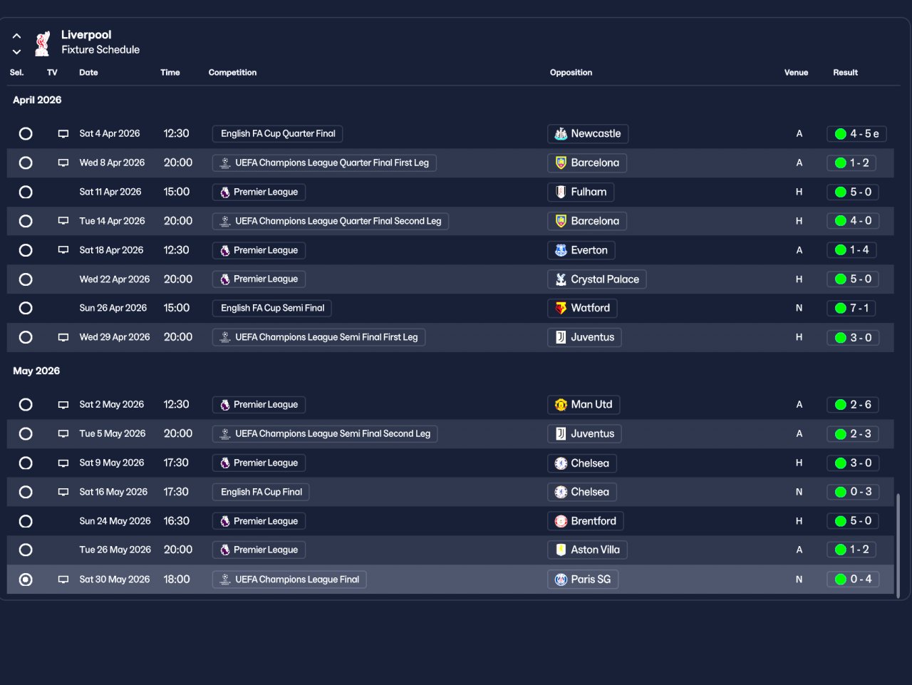Image resolution: width=912 pixels, height=685 pixels.
Task: Sort fixtures by Date column header
Action: coord(88,73)
